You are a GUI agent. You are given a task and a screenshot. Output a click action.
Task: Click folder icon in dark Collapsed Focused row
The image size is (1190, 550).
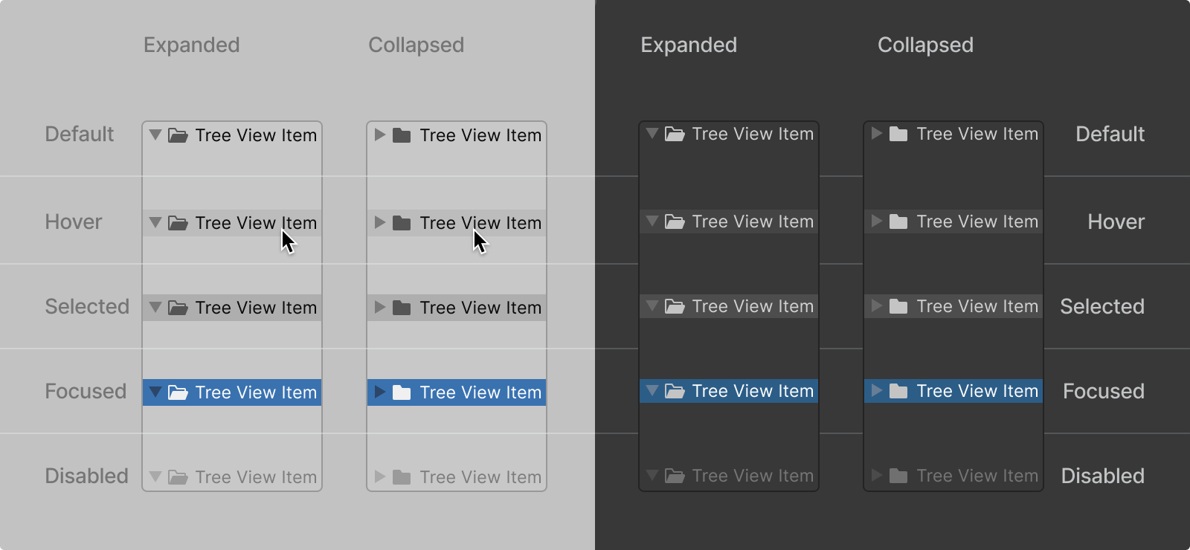click(898, 391)
